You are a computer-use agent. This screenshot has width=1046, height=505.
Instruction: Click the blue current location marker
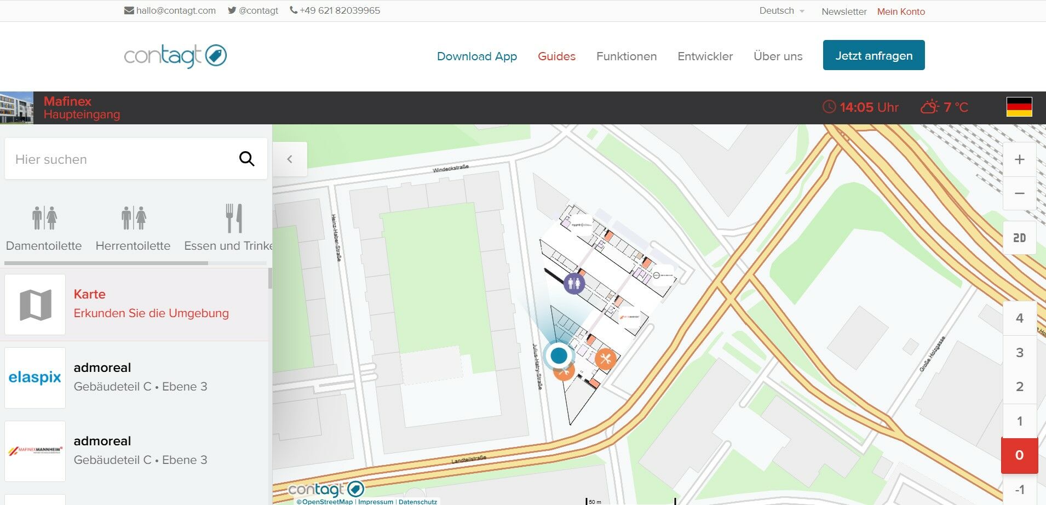[x=559, y=355]
